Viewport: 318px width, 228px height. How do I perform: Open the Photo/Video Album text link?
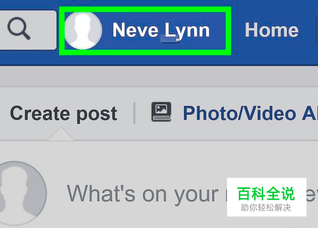tap(250, 113)
